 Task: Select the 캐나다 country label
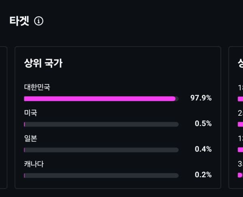(x=34, y=164)
